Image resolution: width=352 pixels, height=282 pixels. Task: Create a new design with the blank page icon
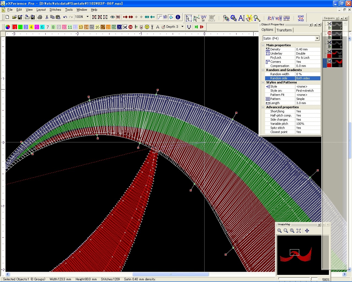[7, 17]
